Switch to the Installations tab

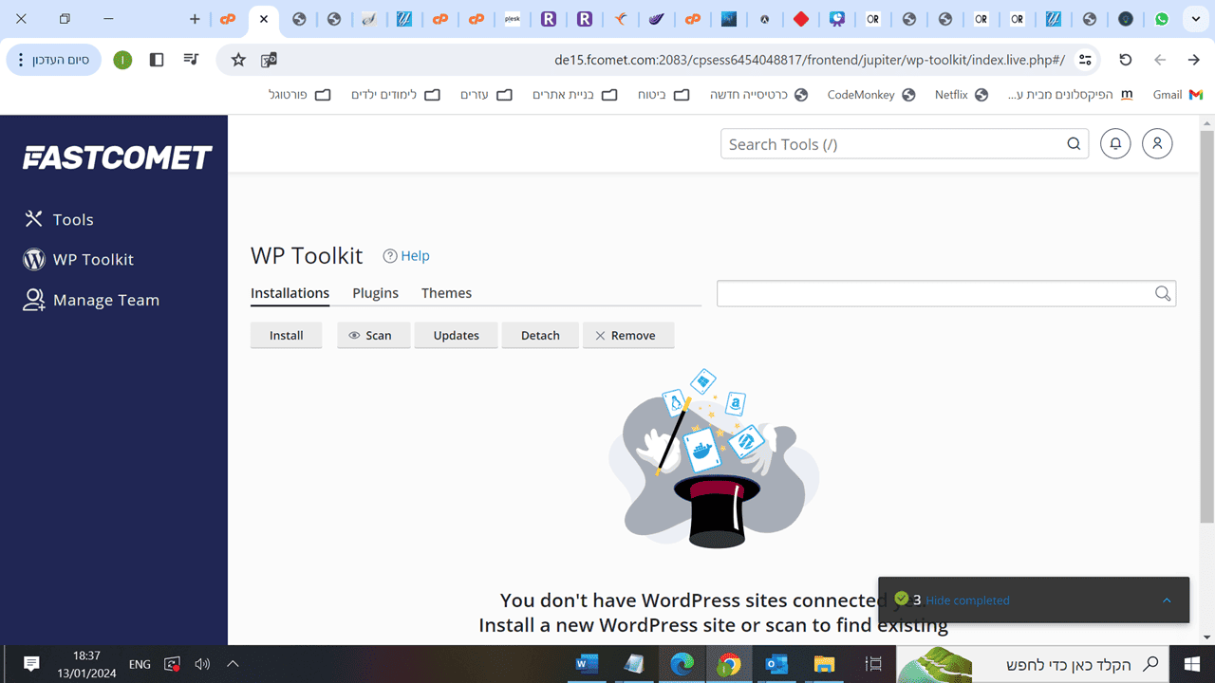(x=290, y=293)
